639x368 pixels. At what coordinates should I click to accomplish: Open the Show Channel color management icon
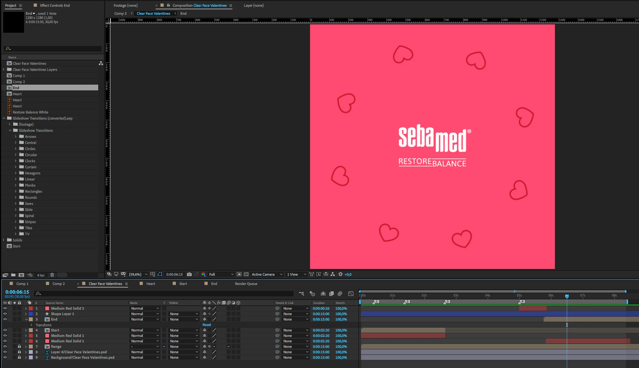(203, 274)
